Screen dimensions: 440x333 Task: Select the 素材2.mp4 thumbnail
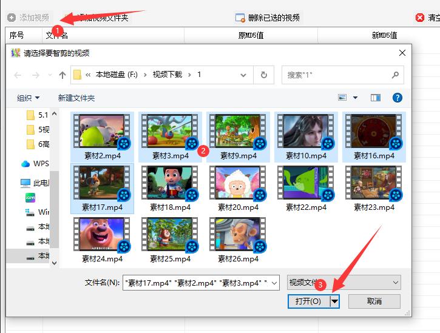pos(102,137)
